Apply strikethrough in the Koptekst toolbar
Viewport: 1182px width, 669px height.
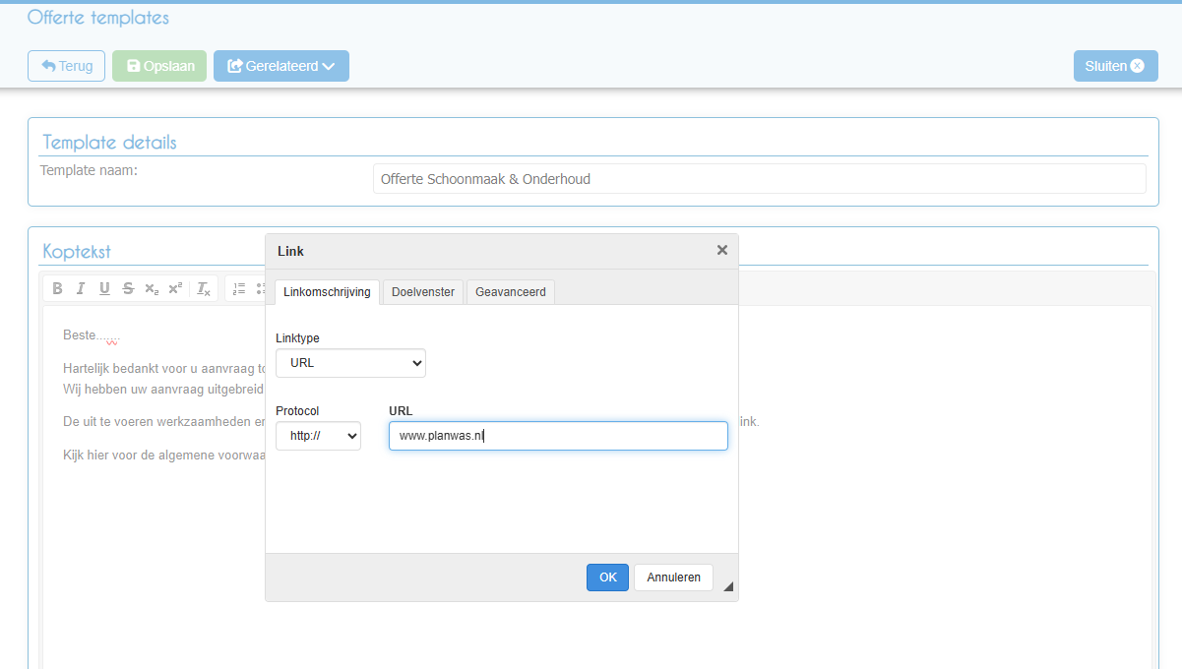click(x=128, y=288)
